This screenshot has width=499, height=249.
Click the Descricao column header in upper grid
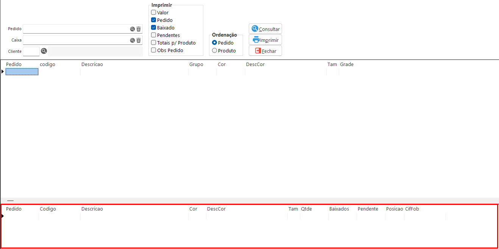(x=92, y=65)
